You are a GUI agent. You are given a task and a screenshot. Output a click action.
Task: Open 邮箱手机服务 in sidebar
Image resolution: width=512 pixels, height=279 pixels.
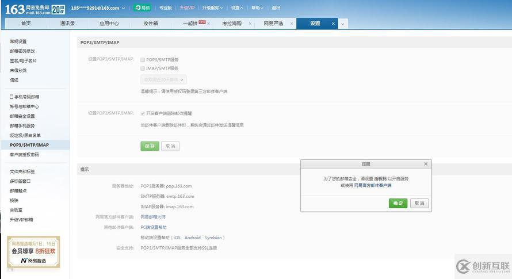pos(22,126)
